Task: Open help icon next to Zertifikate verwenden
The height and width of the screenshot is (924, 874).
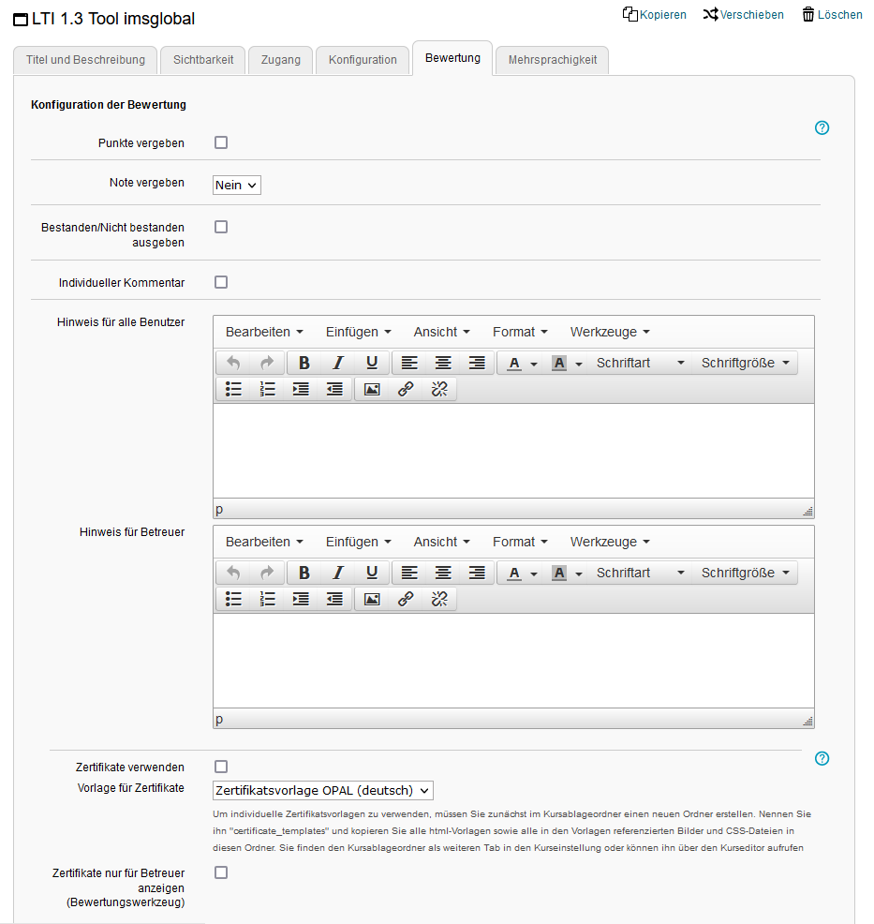Action: [822, 759]
